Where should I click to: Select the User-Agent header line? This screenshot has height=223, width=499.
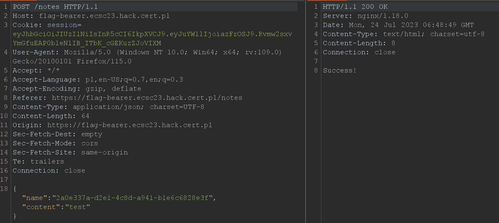click(147, 57)
